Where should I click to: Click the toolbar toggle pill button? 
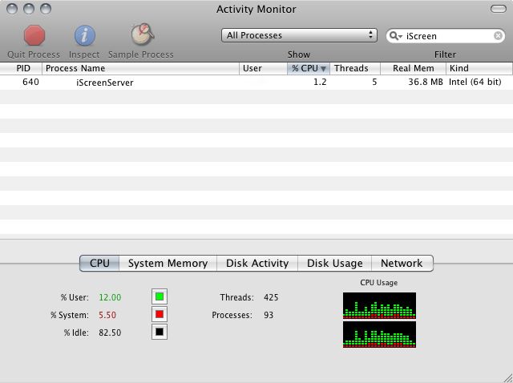(x=499, y=9)
